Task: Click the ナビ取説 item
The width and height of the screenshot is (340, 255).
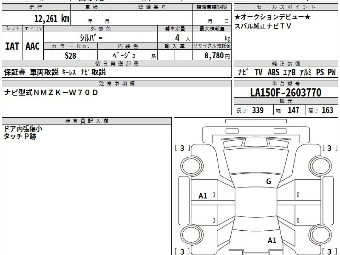Action: (x=93, y=72)
